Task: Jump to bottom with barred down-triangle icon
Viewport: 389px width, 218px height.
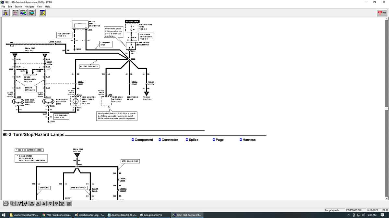Action: click(63, 203)
